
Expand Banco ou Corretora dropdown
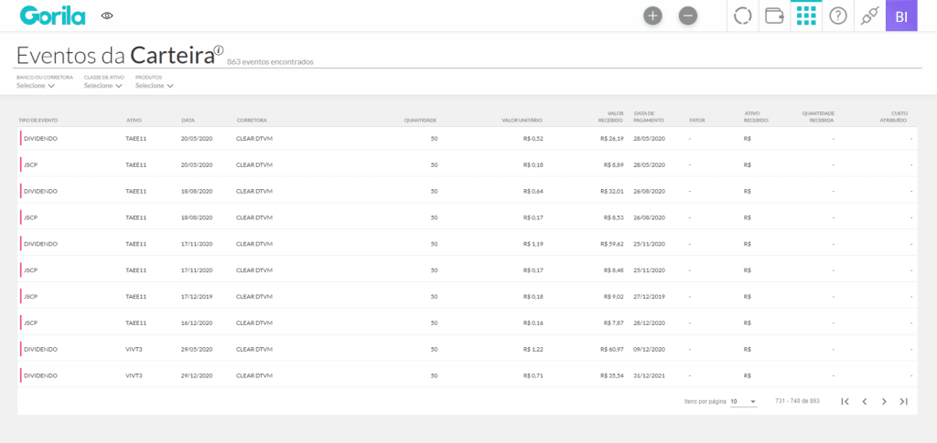pyautogui.click(x=36, y=86)
